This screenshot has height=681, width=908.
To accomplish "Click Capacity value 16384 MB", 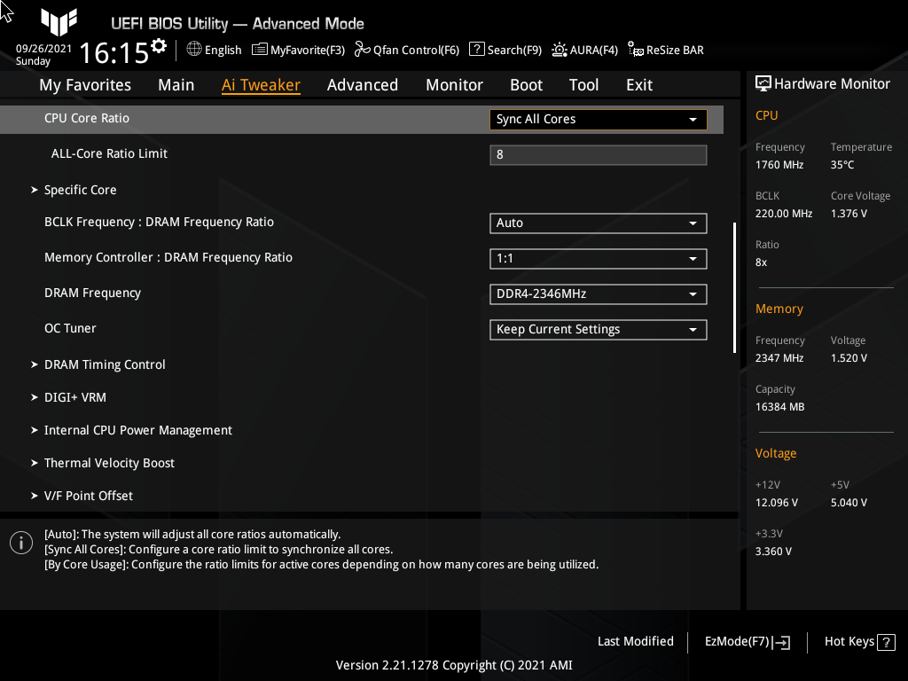I will coord(780,407).
